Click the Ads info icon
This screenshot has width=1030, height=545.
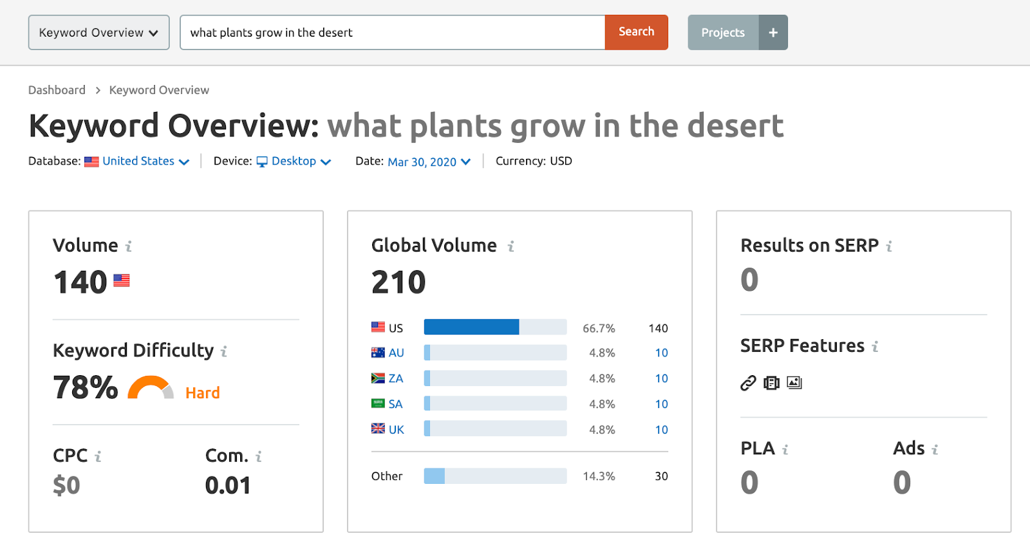[935, 449]
